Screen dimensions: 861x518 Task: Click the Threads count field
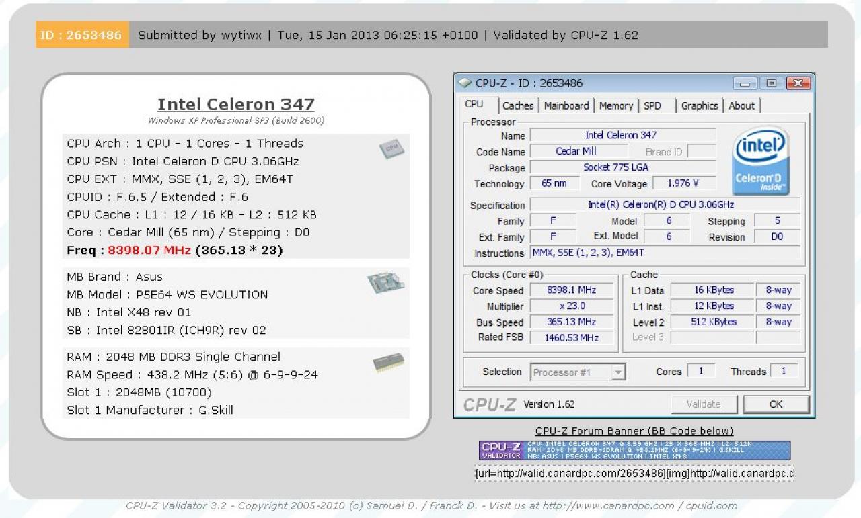pos(784,371)
